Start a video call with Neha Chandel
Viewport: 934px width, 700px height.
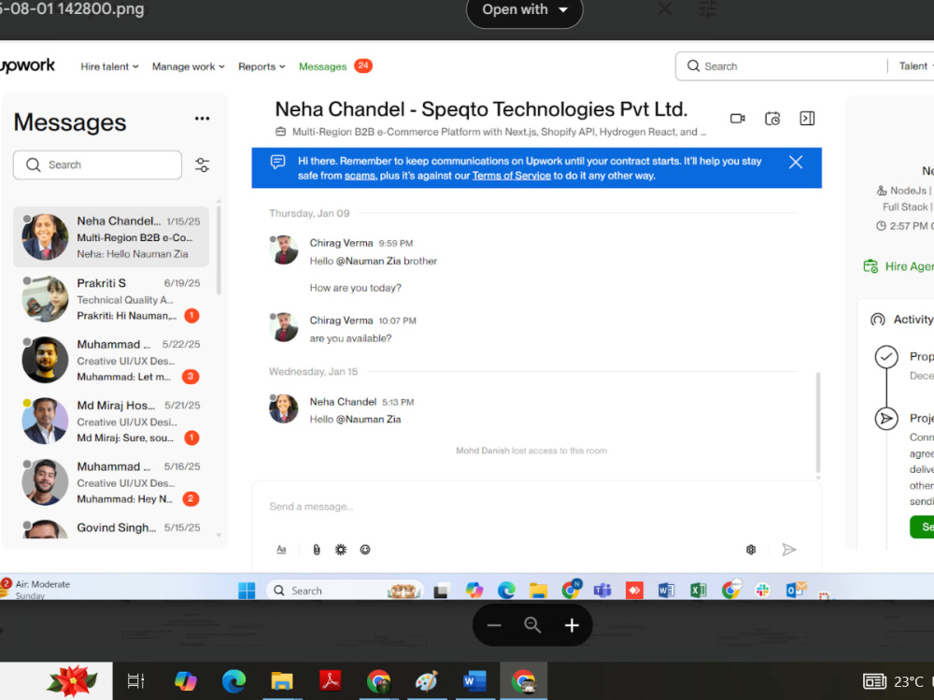pyautogui.click(x=738, y=118)
